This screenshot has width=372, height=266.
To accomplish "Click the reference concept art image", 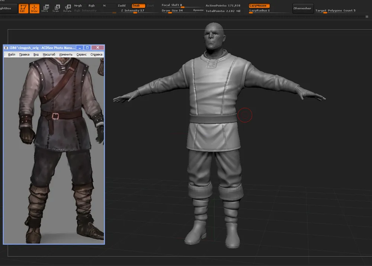I will (x=54, y=149).
